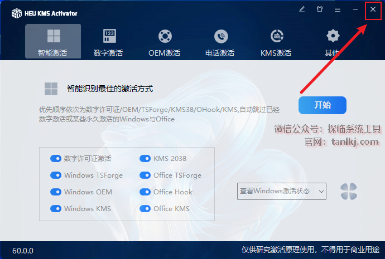Click the grey Windows logo beside 智能识别
Viewport: 385px width, 259px height.
click(x=51, y=89)
